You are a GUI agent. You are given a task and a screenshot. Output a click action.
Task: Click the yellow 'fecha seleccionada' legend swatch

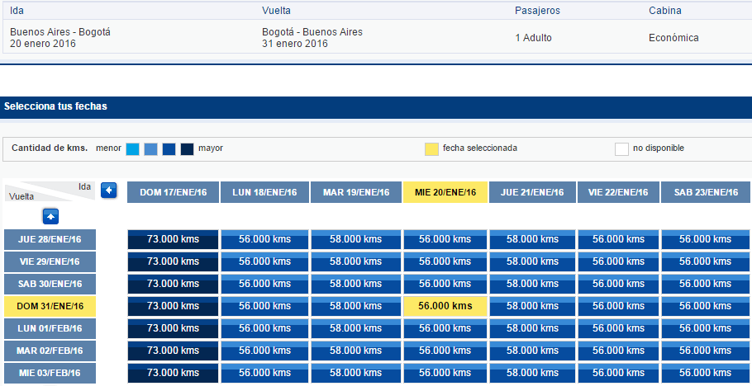(x=431, y=149)
